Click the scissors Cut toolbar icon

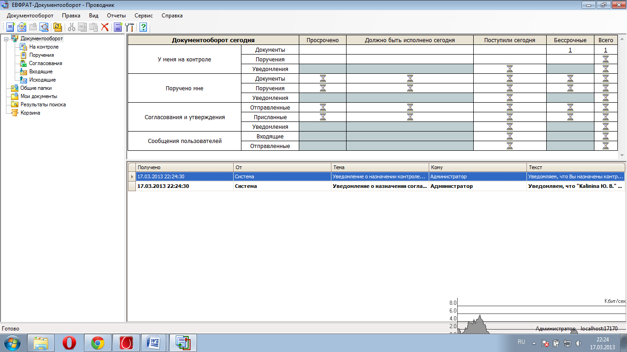click(72, 27)
